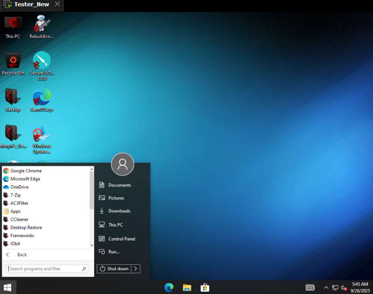Click the Shut down button

coord(114,268)
